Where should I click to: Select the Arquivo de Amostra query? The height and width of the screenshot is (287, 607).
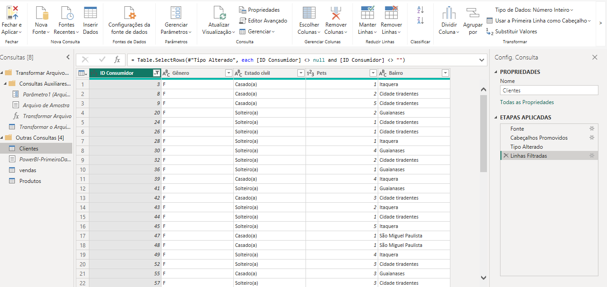pyautogui.click(x=41, y=105)
